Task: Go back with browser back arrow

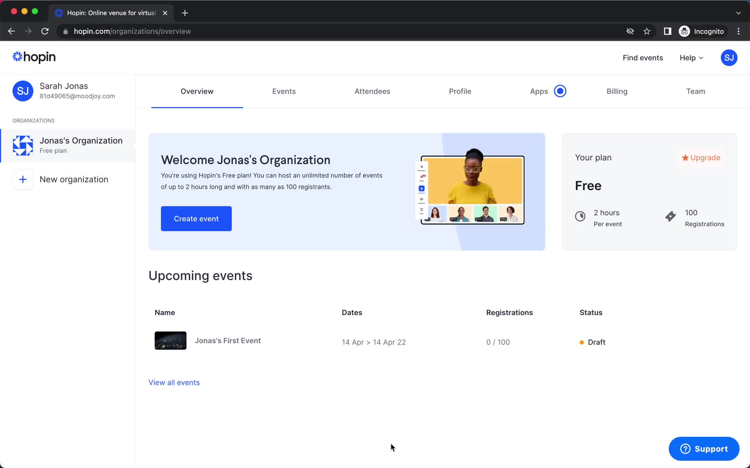Action: 11,31
